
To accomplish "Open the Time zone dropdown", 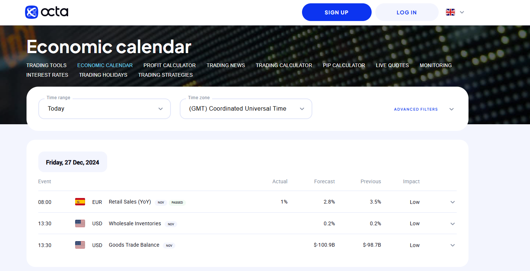I will pos(246,109).
